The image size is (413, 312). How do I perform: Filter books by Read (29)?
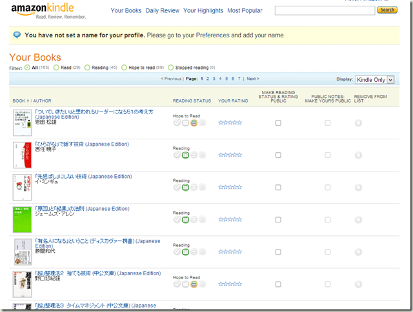point(56,68)
